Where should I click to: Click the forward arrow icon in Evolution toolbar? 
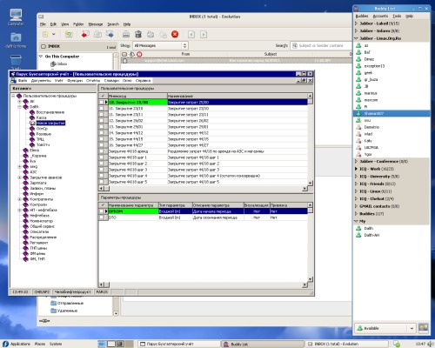click(110, 34)
